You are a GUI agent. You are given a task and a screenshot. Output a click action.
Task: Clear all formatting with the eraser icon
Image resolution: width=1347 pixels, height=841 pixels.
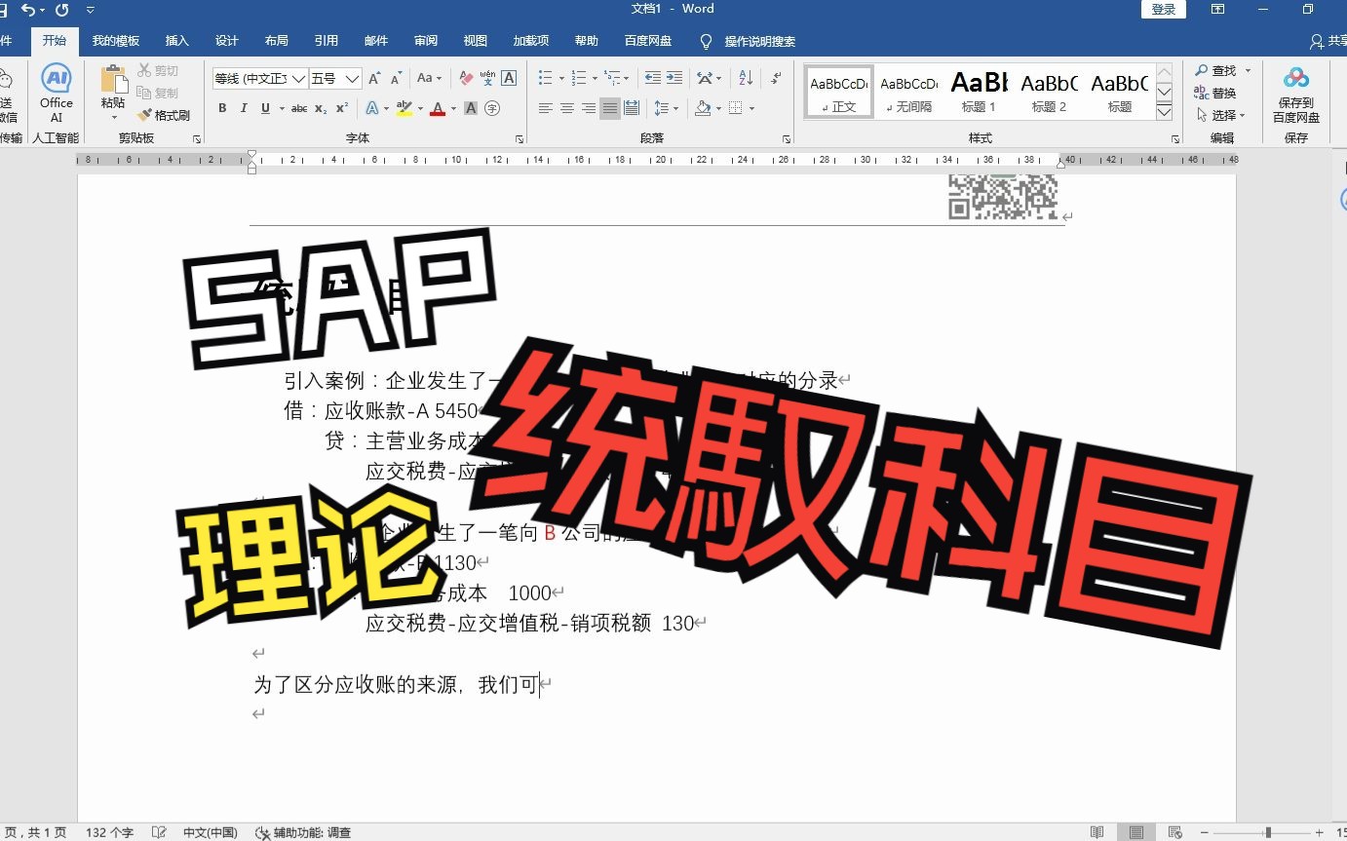(466, 78)
